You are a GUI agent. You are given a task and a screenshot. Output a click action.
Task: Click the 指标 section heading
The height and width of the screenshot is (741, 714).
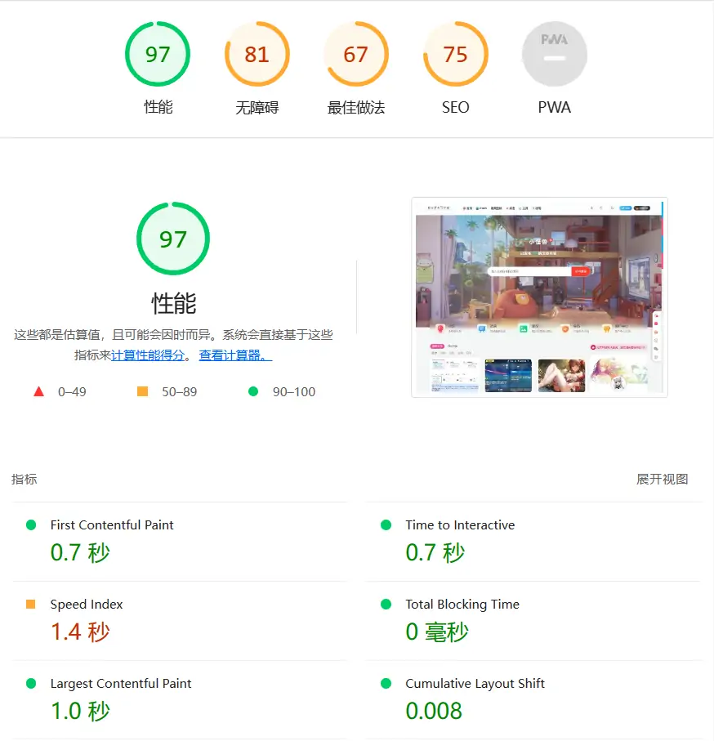tap(25, 480)
